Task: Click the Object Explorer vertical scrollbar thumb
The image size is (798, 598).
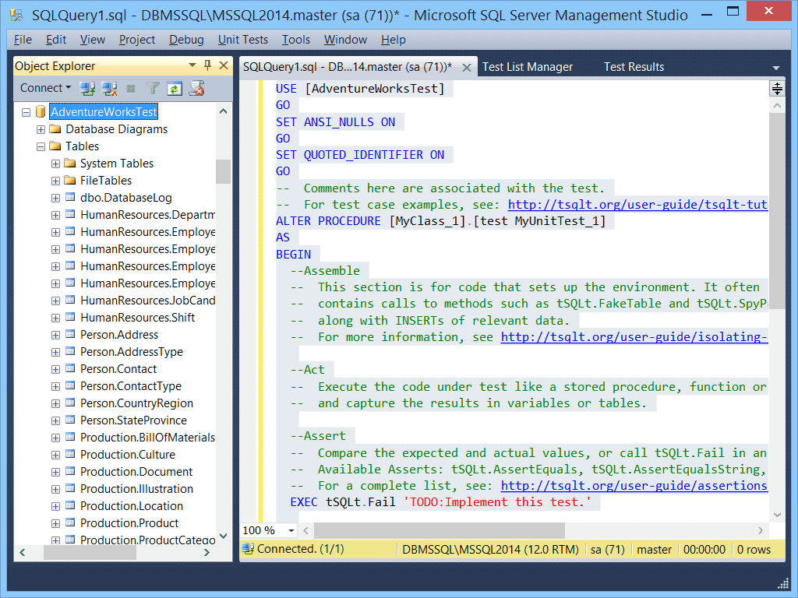Action: point(223,171)
